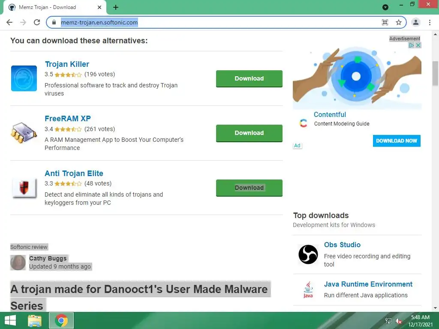Open the tab search dropdown arrow
The image size is (439, 329).
click(x=385, y=7)
